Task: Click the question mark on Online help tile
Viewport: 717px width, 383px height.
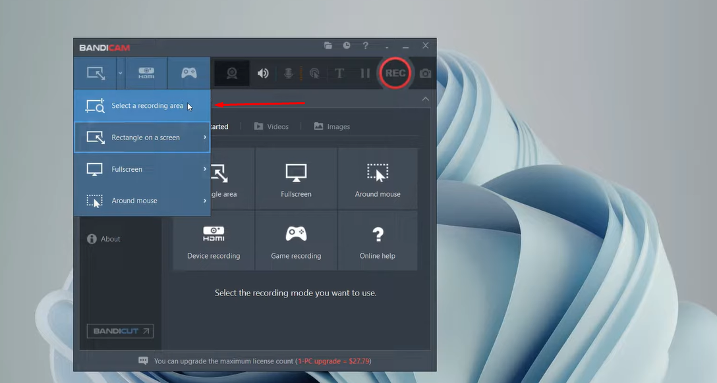Action: 378,235
